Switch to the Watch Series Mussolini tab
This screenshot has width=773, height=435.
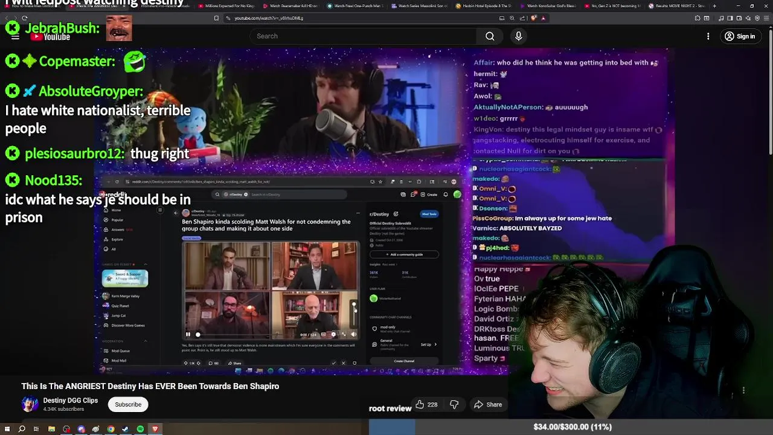point(419,6)
